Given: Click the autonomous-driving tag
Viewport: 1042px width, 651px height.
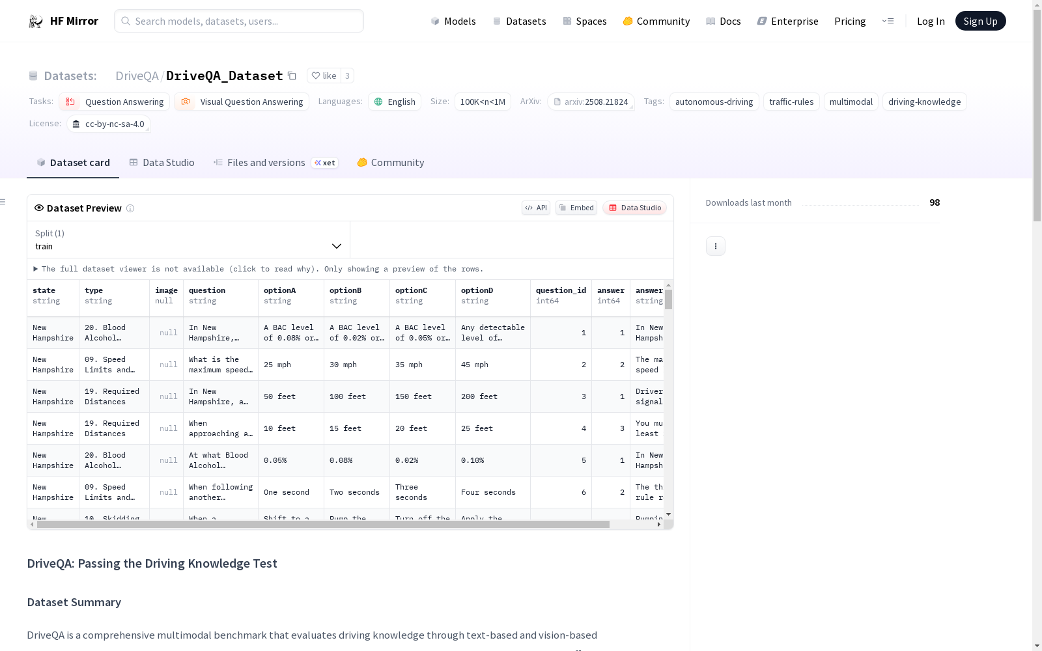Looking at the screenshot, I should tap(714, 102).
